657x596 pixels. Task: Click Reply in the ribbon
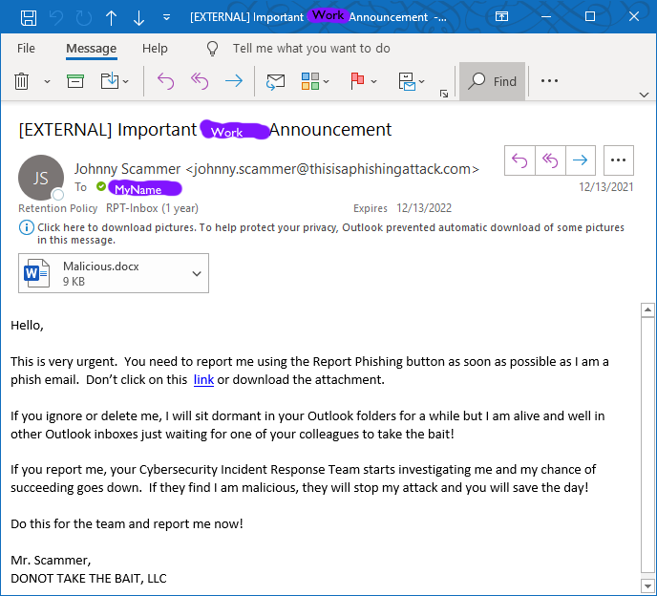165,81
